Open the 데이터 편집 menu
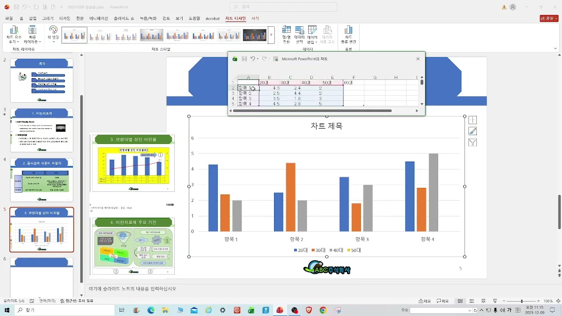 pyautogui.click(x=312, y=35)
